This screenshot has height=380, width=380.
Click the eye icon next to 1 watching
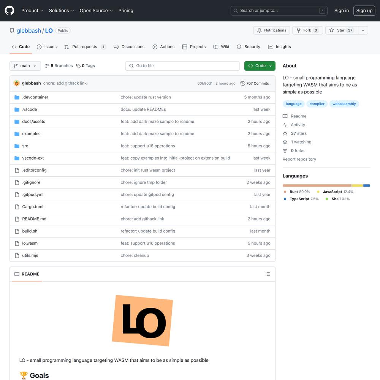click(x=285, y=142)
